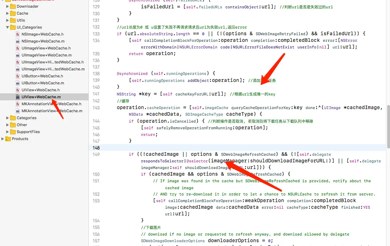
Task: Expand the Categories folder disclosure triangle
Action: point(7,118)
